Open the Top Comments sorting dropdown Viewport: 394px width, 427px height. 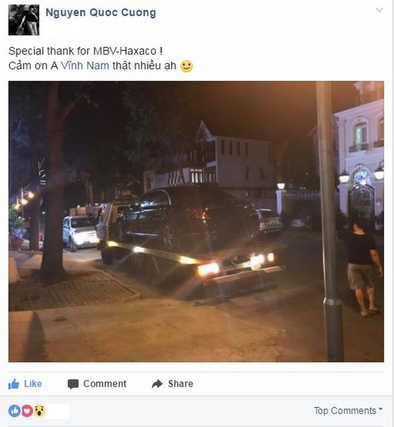348,410
